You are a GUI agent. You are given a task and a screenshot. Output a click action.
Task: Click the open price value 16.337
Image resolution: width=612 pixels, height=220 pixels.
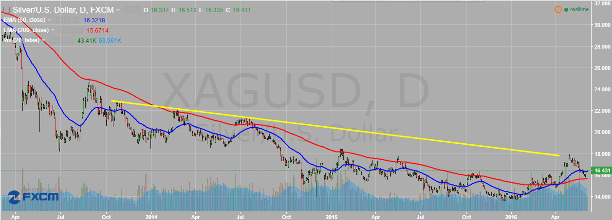click(x=160, y=10)
